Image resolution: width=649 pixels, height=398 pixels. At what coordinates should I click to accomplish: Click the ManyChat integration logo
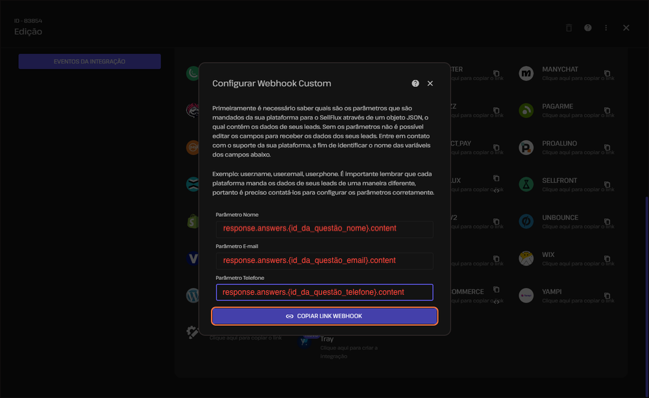[x=526, y=73]
